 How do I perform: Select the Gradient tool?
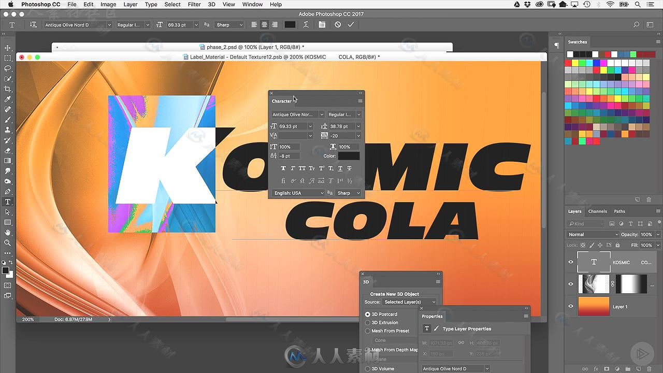pyautogui.click(x=8, y=161)
